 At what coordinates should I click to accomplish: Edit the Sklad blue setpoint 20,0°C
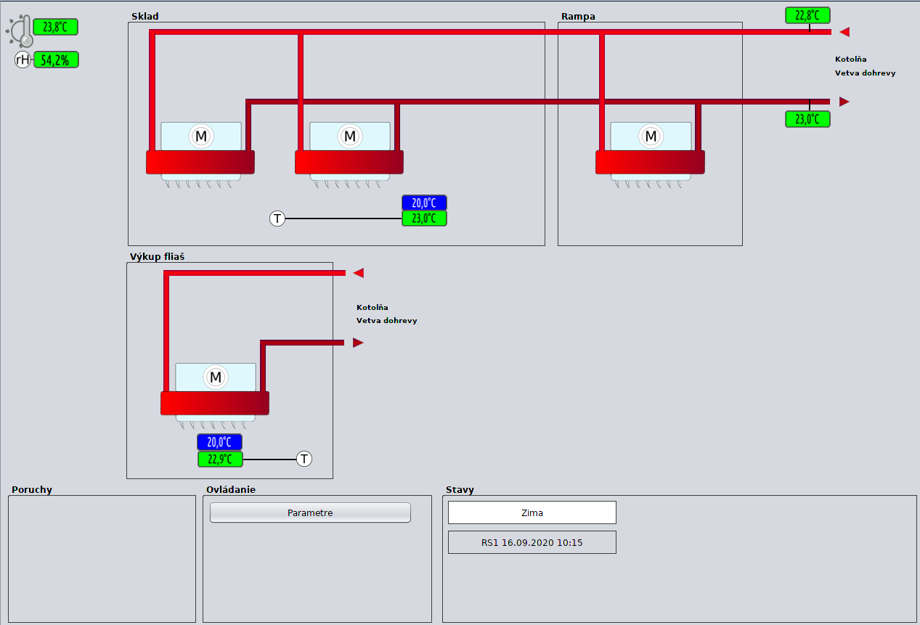coord(424,203)
